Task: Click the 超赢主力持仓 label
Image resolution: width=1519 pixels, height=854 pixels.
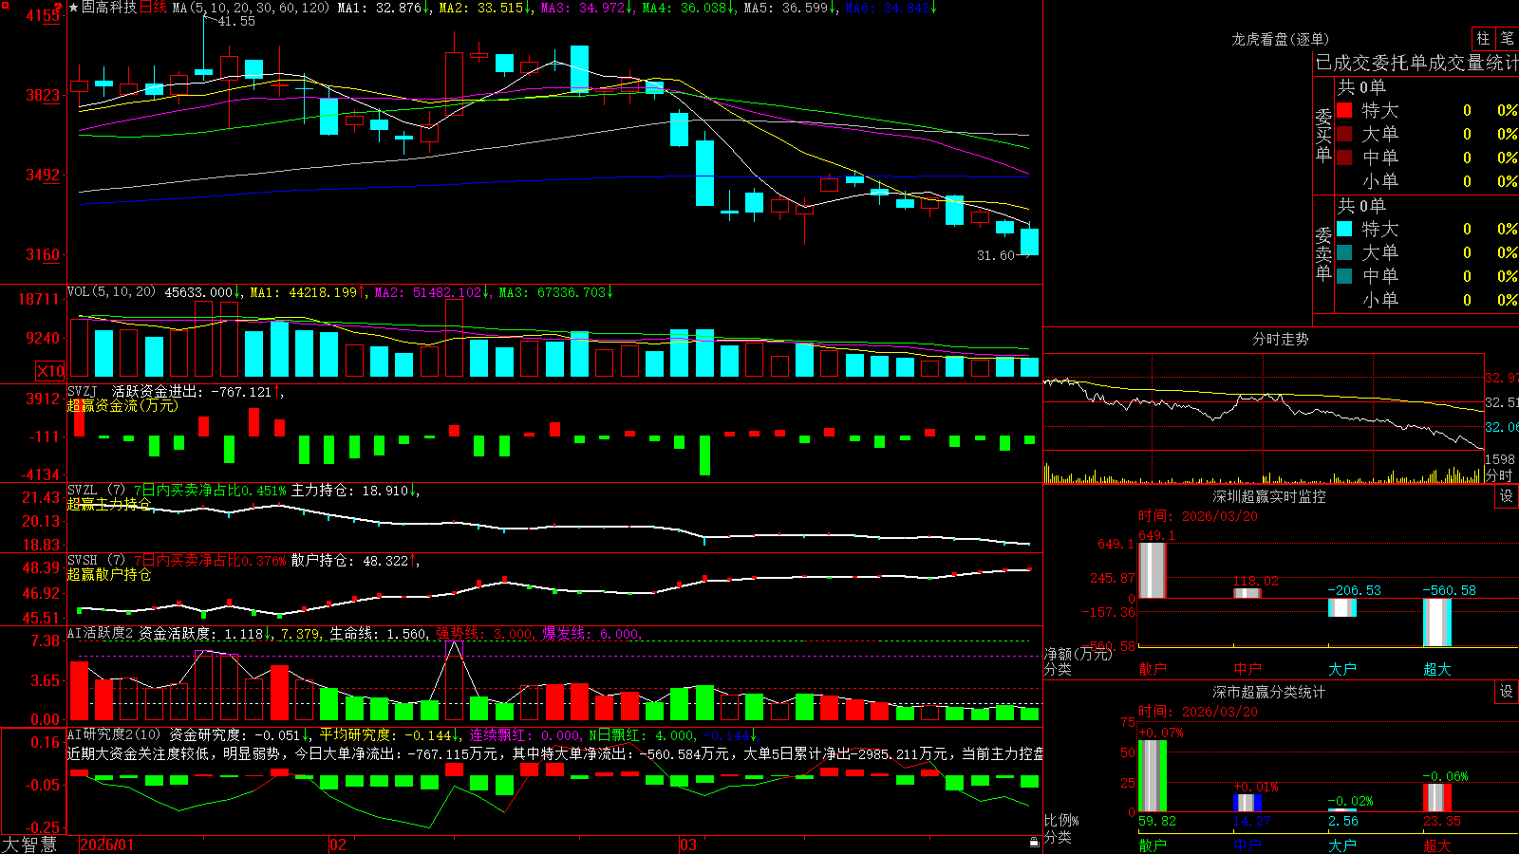Action: pos(109,504)
